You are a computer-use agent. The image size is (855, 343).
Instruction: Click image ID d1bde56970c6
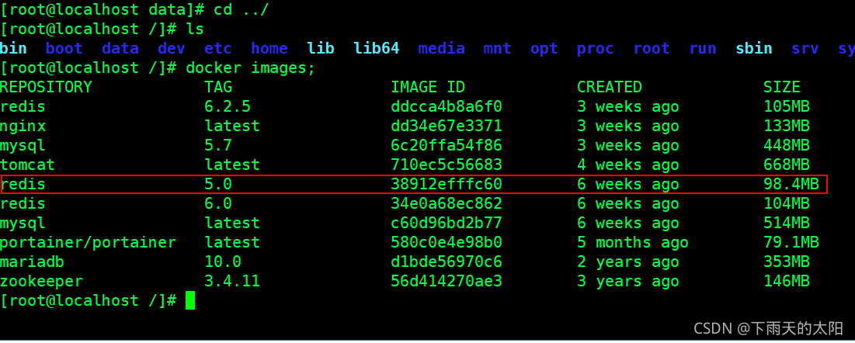[x=446, y=262]
